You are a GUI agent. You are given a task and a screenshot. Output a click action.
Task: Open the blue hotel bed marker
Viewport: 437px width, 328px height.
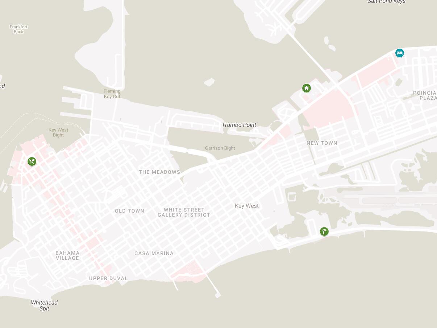[x=400, y=53]
